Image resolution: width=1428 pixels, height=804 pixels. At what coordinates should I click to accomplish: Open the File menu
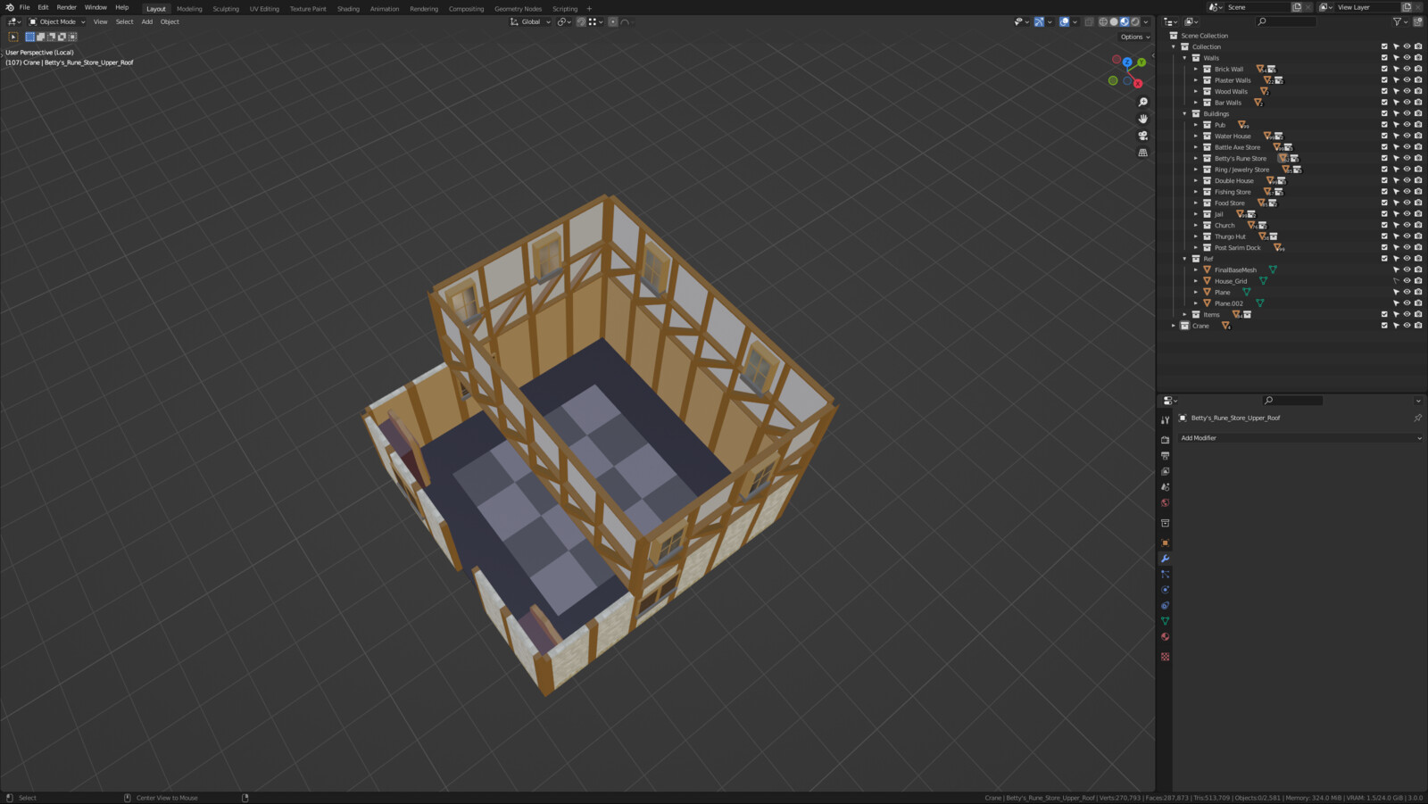tap(25, 7)
